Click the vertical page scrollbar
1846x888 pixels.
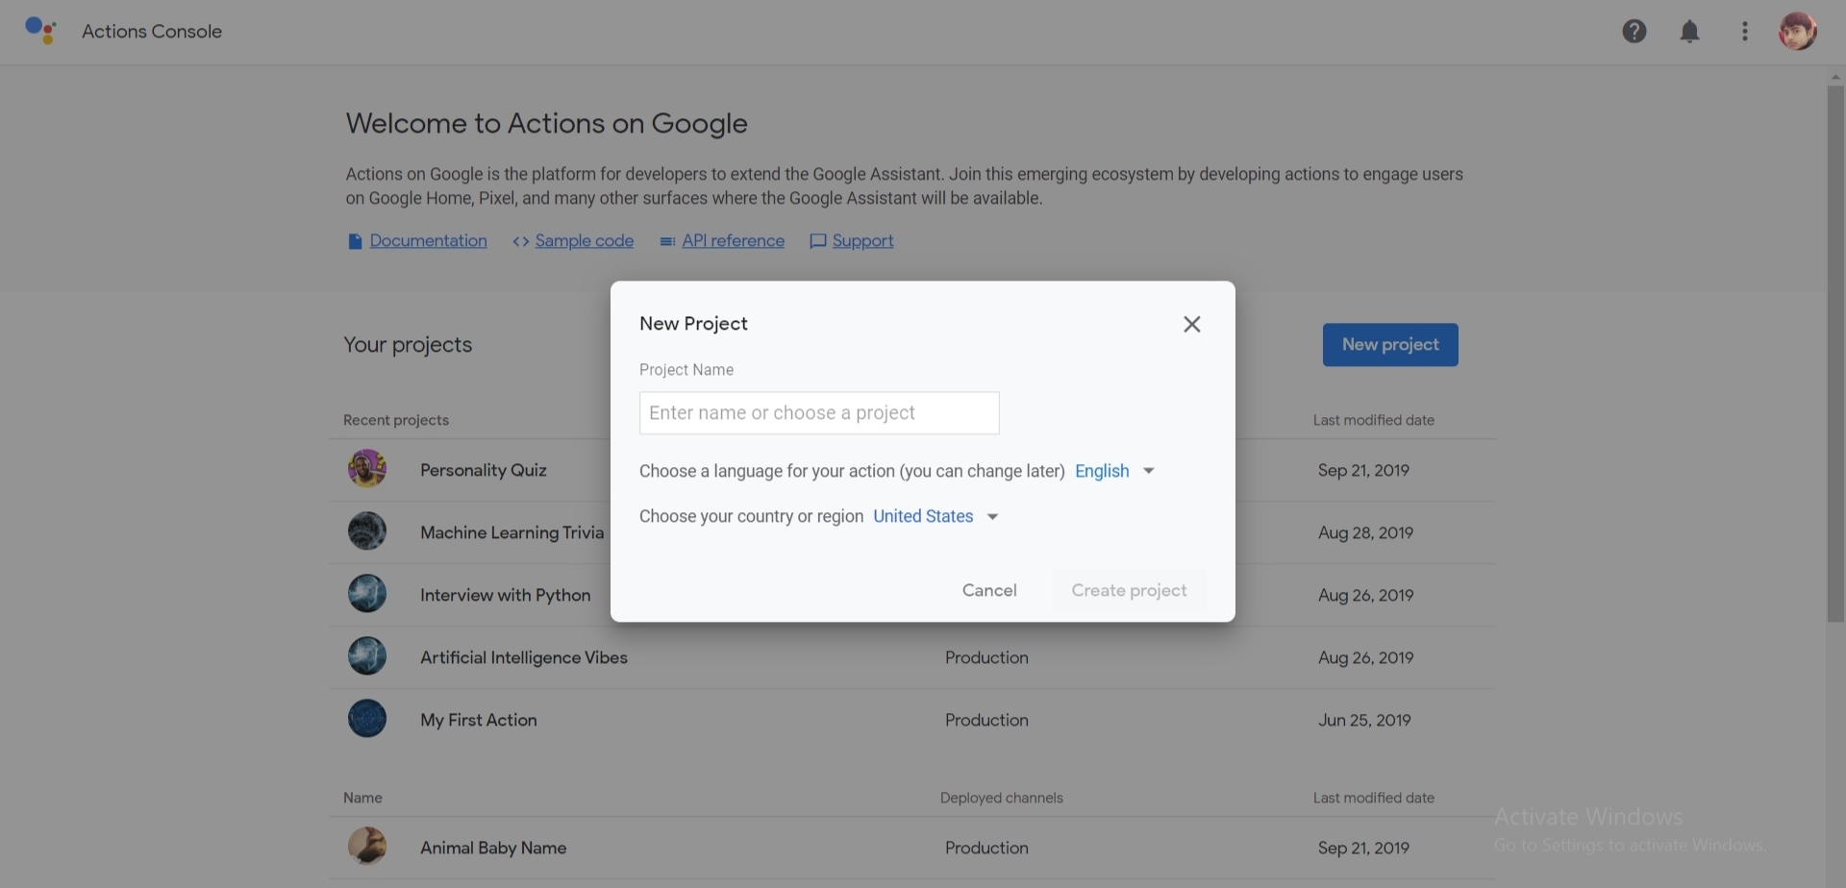point(1835,354)
